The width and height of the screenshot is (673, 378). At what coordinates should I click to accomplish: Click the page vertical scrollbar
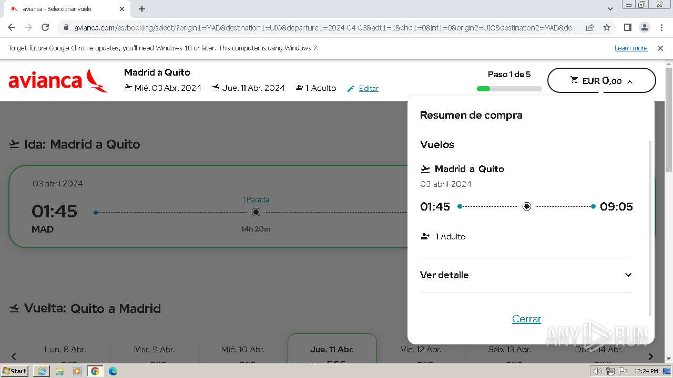pyautogui.click(x=669, y=120)
